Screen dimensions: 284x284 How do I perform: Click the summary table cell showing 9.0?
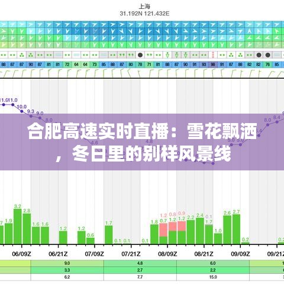[67, 263]
